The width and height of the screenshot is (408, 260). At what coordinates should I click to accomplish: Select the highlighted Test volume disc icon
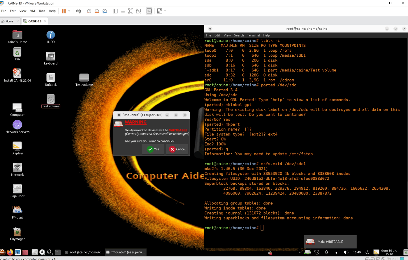pyautogui.click(x=51, y=101)
